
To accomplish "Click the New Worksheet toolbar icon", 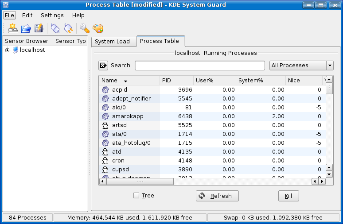I will pyautogui.click(x=13, y=28).
